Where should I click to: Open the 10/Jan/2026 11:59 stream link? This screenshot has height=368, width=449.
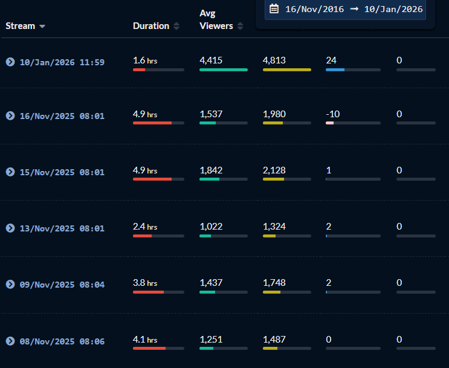tap(62, 62)
